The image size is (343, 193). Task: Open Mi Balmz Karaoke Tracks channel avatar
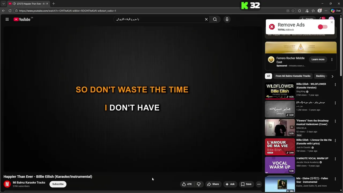click(7, 184)
